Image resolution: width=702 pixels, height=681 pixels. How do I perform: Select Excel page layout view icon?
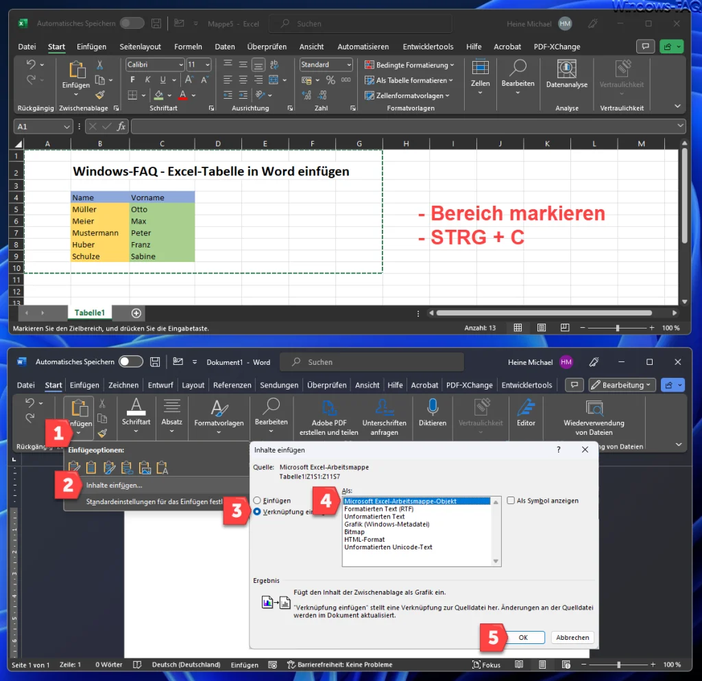click(x=542, y=328)
